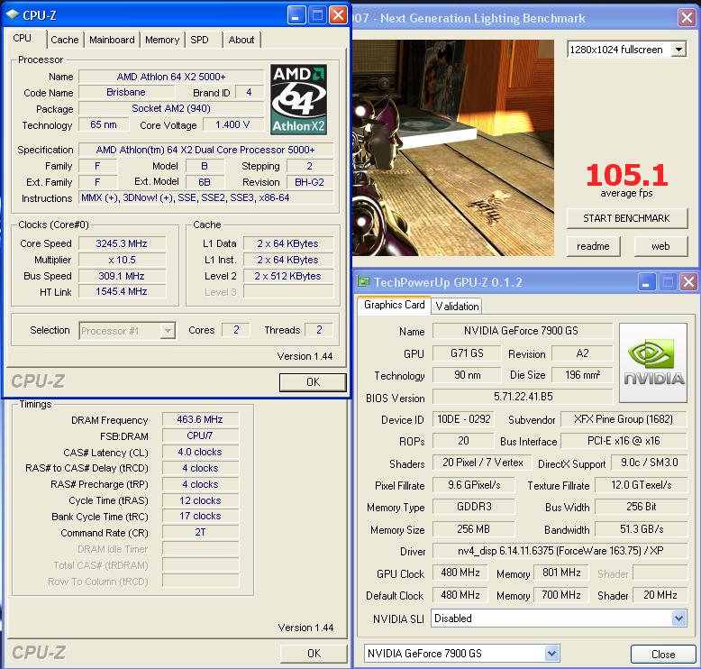Image resolution: width=701 pixels, height=669 pixels.
Task: Switch to the Validation tab in GPU-Z
Action: 457,307
